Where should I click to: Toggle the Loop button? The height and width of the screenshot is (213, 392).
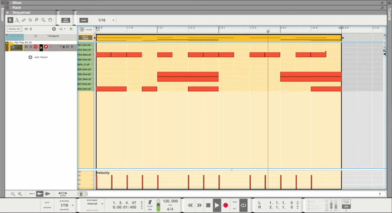[x=243, y=205]
